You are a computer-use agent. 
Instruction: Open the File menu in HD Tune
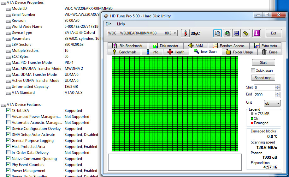109,24
